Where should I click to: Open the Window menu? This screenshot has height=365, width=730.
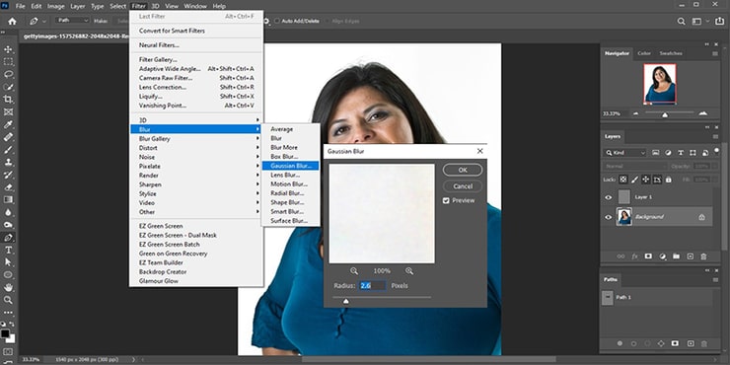click(195, 6)
